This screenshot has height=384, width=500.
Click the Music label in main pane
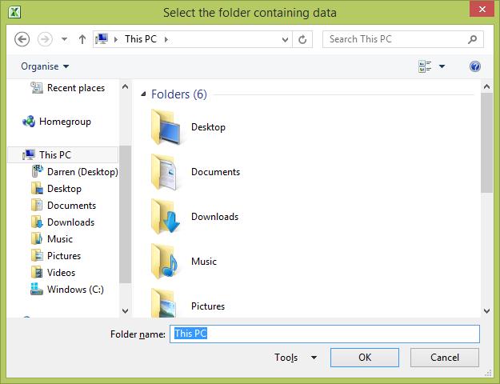coord(204,262)
